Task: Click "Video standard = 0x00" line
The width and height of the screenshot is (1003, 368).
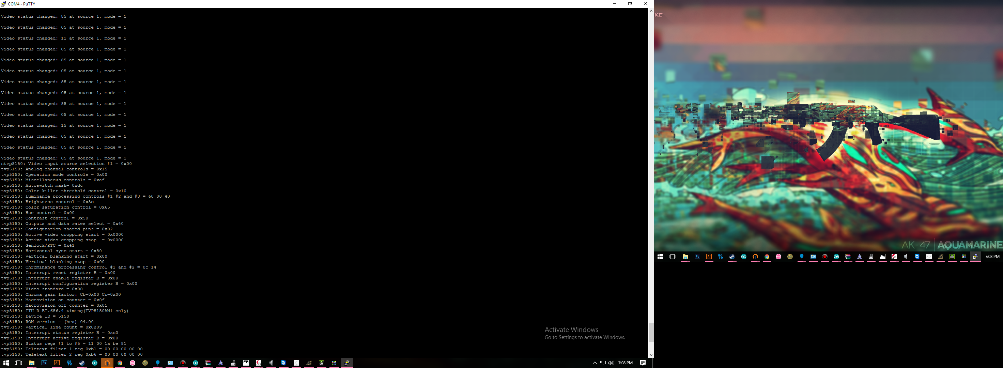Action: click(x=42, y=289)
